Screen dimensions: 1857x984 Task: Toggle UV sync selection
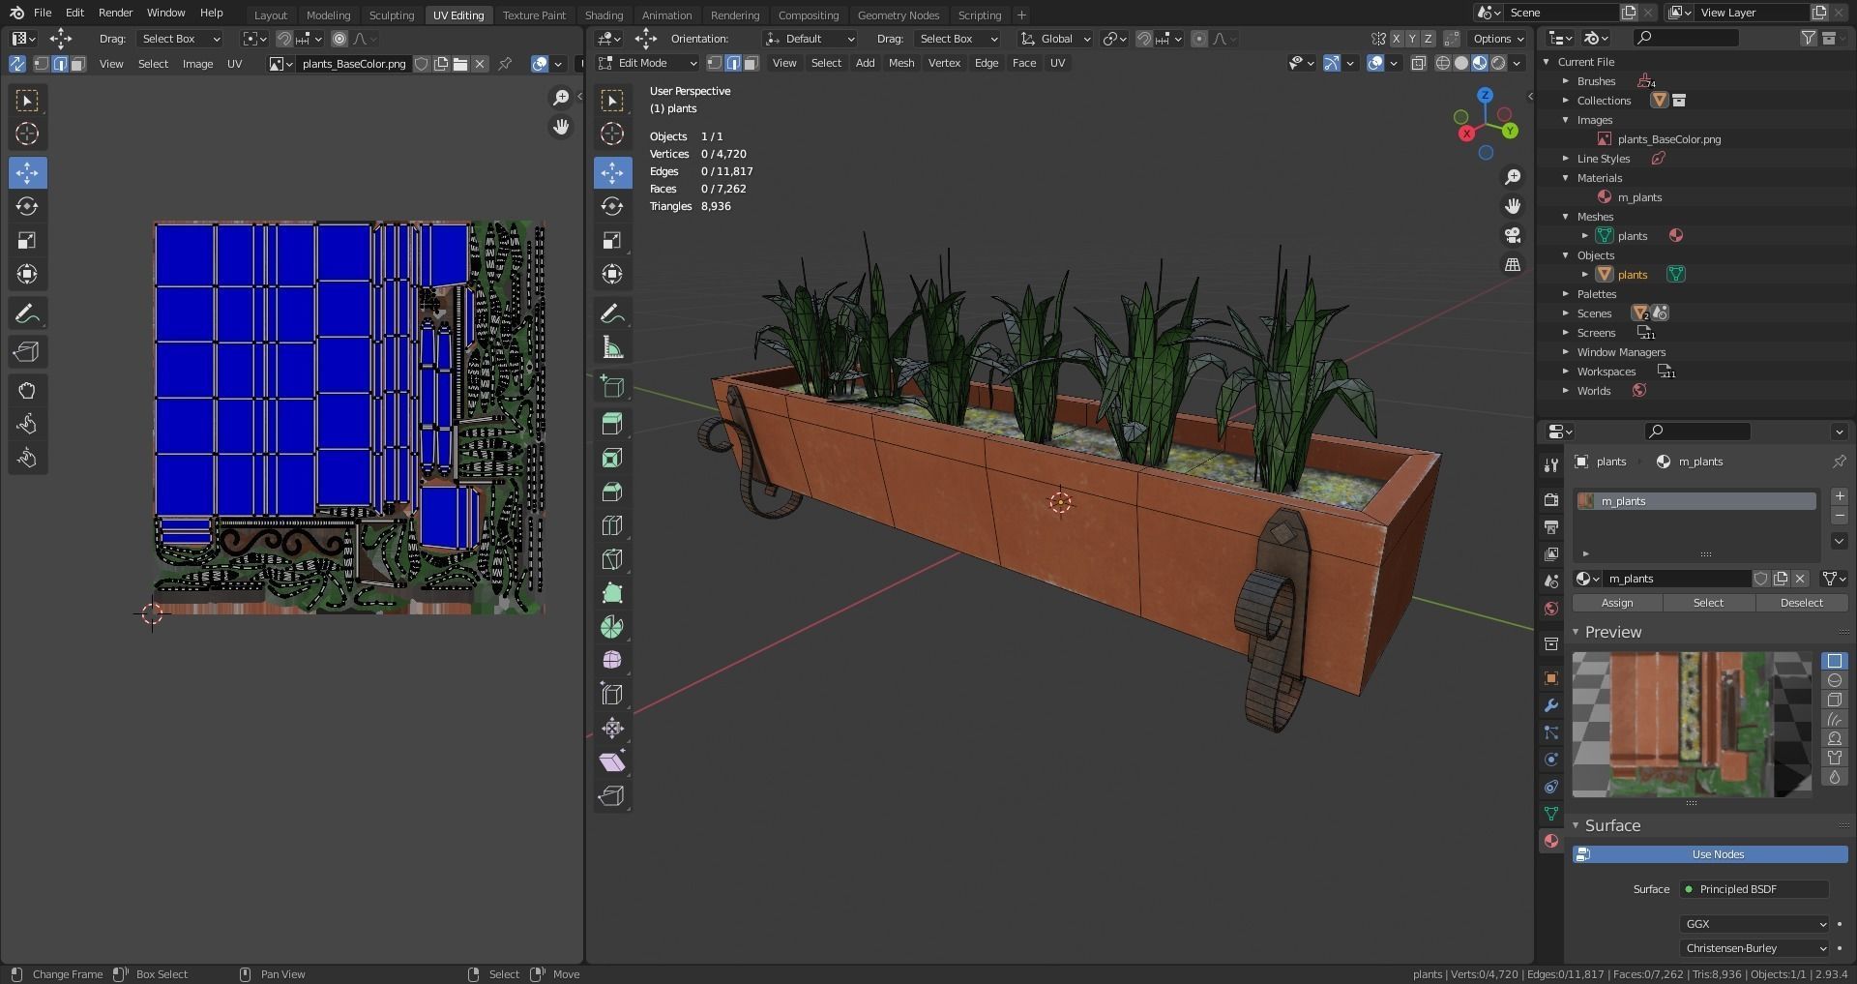point(17,64)
